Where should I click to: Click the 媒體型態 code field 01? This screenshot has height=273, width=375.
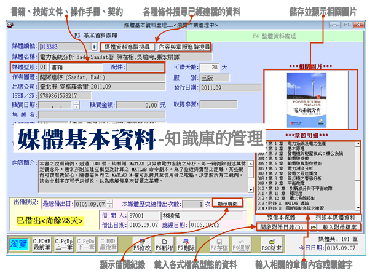pos(43,67)
